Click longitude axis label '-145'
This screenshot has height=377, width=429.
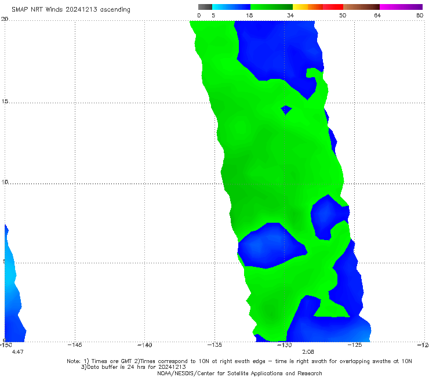point(75,345)
